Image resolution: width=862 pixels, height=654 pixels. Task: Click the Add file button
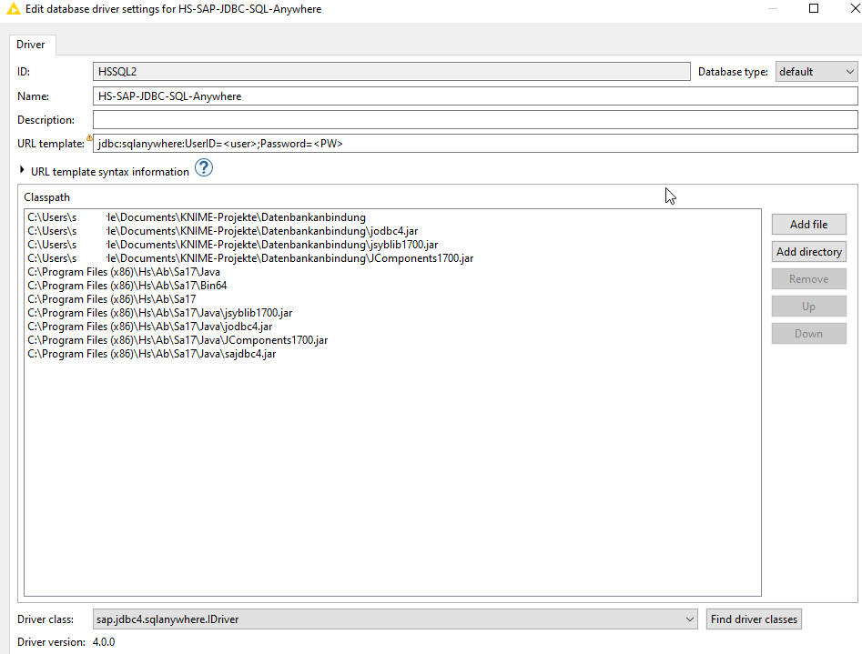tap(808, 225)
